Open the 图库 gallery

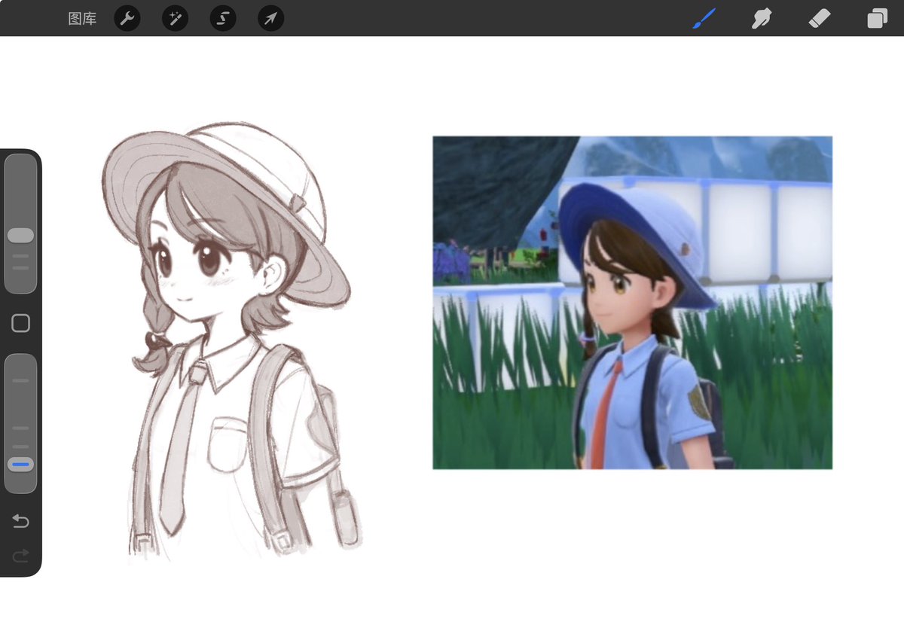tap(82, 19)
